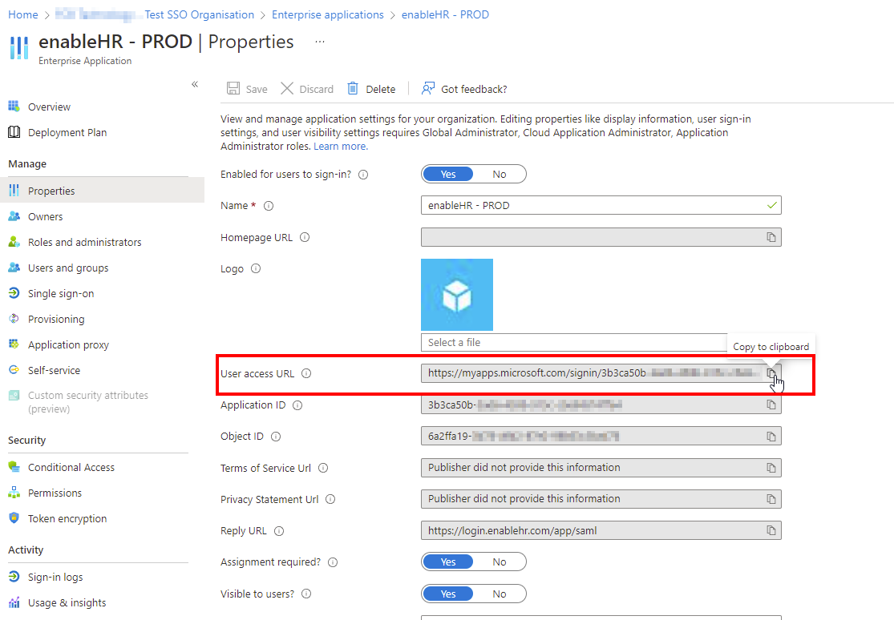Click the Object ID field
894x620 pixels.
click(601, 437)
